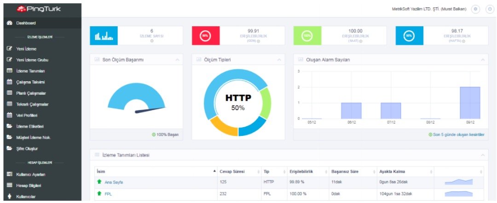This screenshot has height=203, width=497.
Task: Go to Çalışma Takvimi menu item
Action: [x=30, y=82]
